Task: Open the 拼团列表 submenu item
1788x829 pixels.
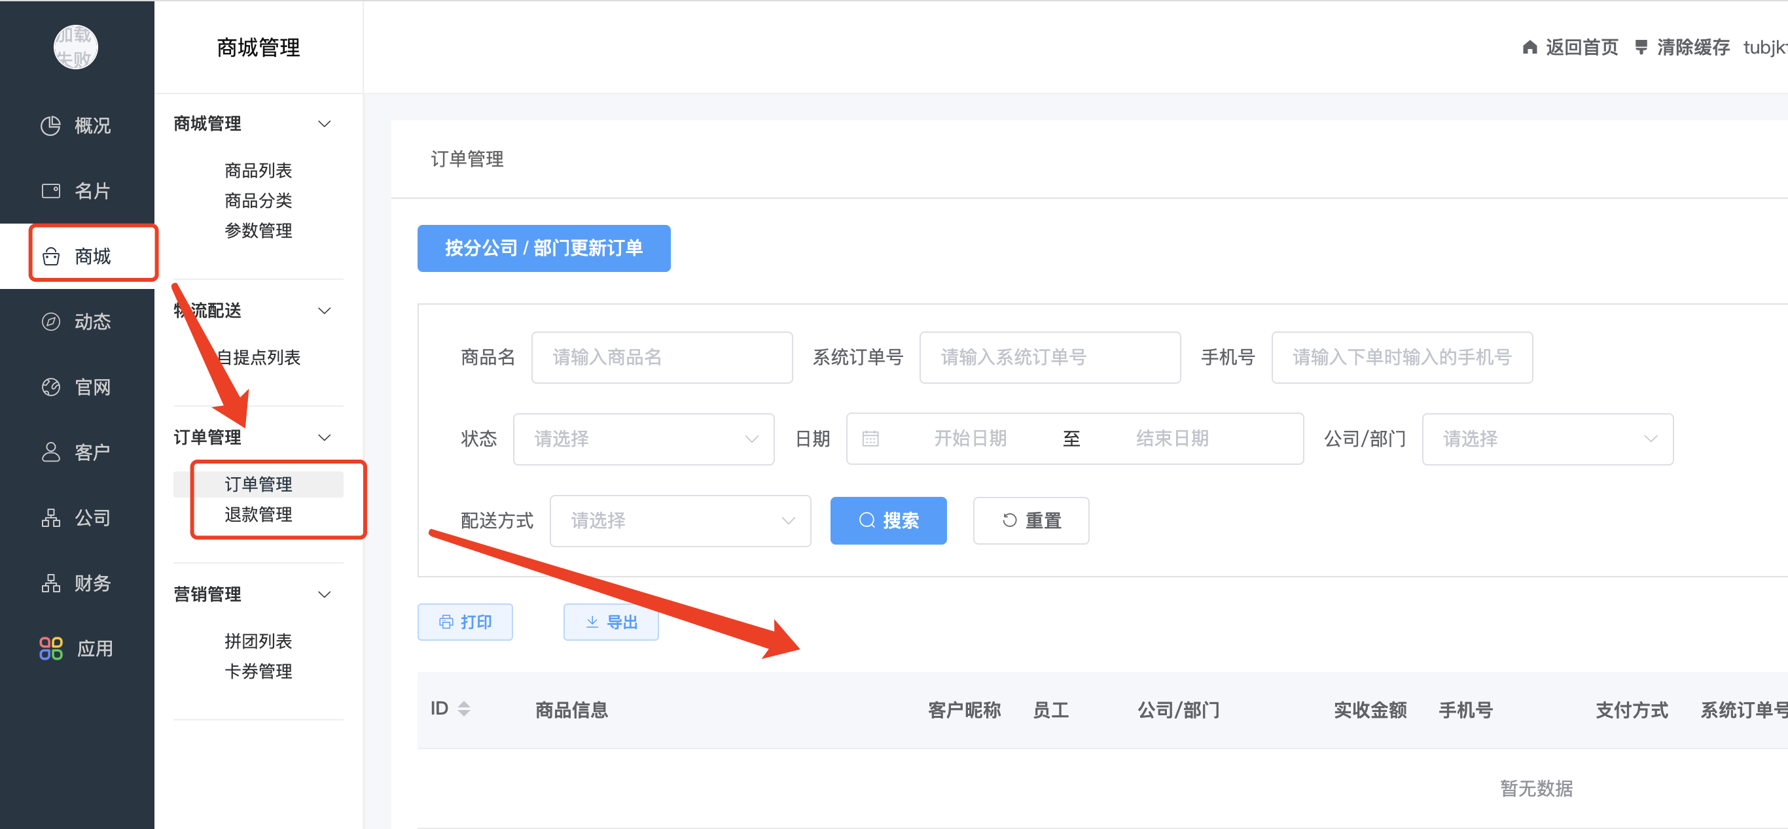Action: click(x=259, y=641)
